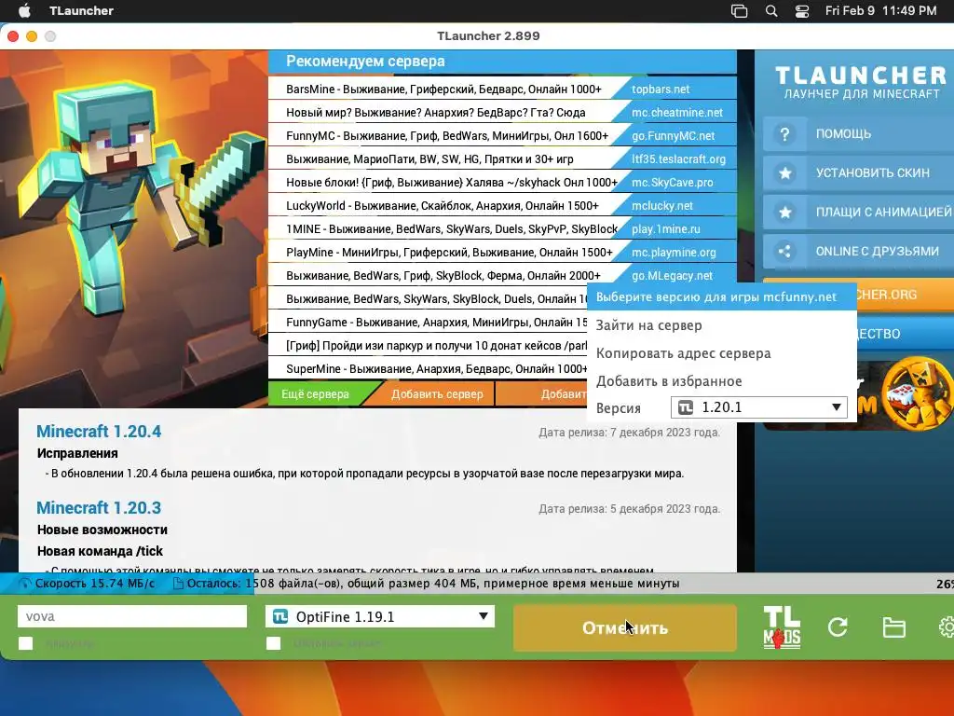Click the star icon beside Установить скин

click(784, 172)
